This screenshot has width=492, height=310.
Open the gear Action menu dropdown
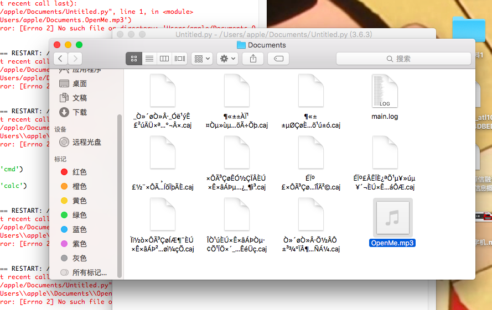227,58
